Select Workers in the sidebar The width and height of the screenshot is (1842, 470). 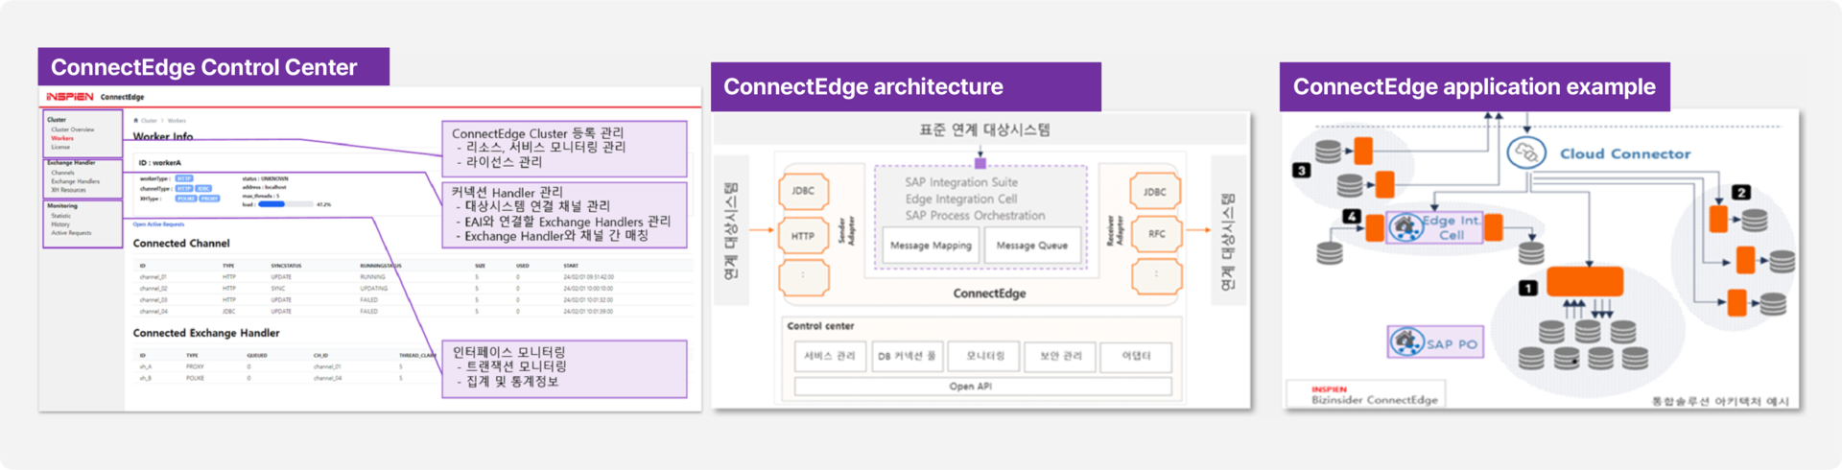[62, 138]
